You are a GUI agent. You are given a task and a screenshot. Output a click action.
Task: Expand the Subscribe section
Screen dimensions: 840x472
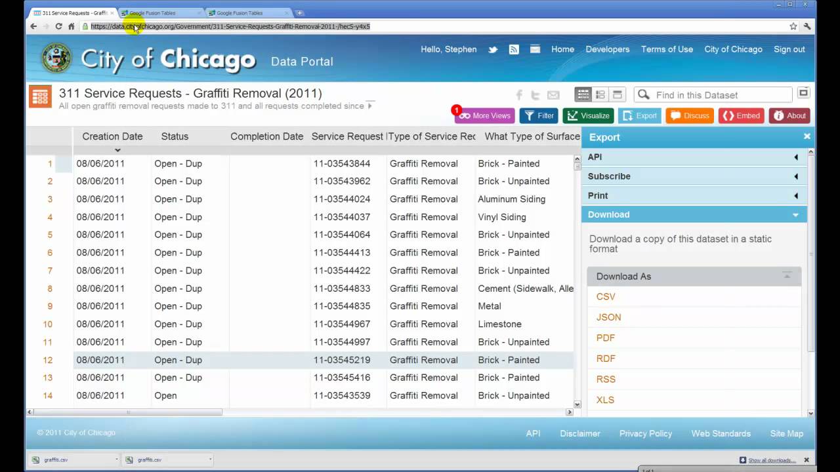pyautogui.click(x=694, y=176)
